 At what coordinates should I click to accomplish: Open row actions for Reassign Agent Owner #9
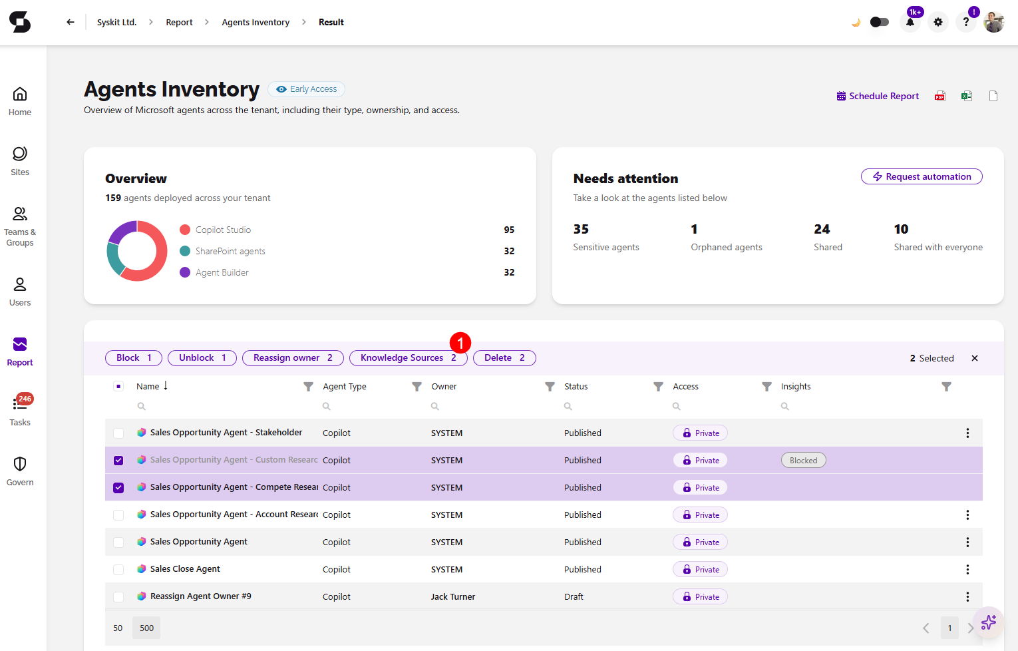click(x=967, y=597)
